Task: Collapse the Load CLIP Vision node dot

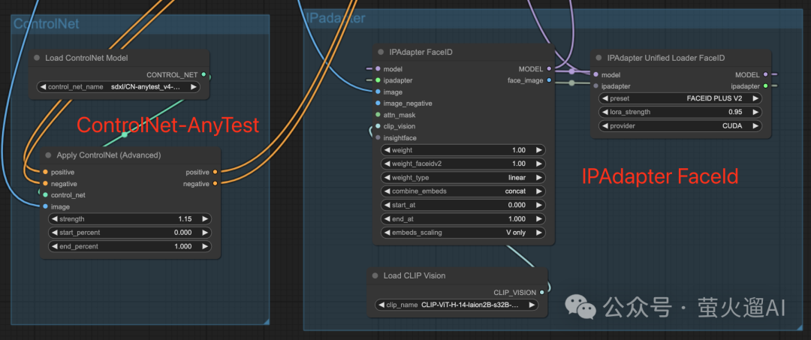Action: pyautogui.click(x=375, y=275)
